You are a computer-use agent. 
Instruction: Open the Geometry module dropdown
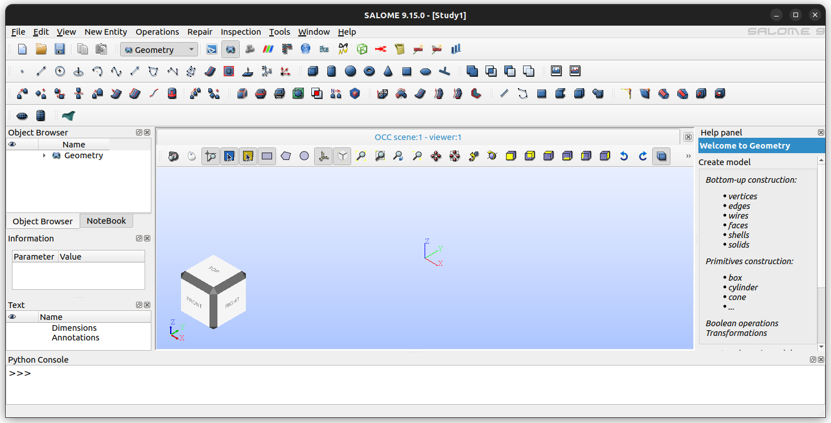[x=159, y=50]
